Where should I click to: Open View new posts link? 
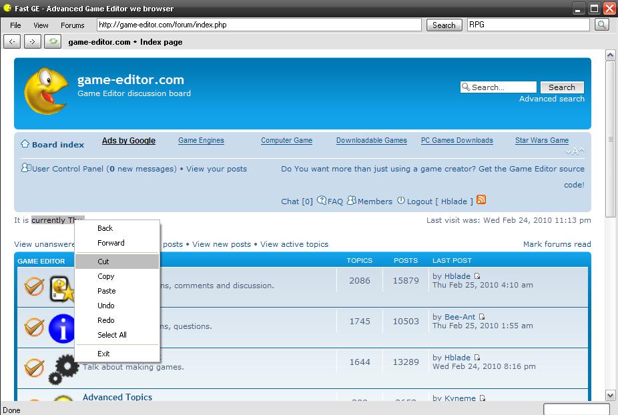click(x=222, y=244)
